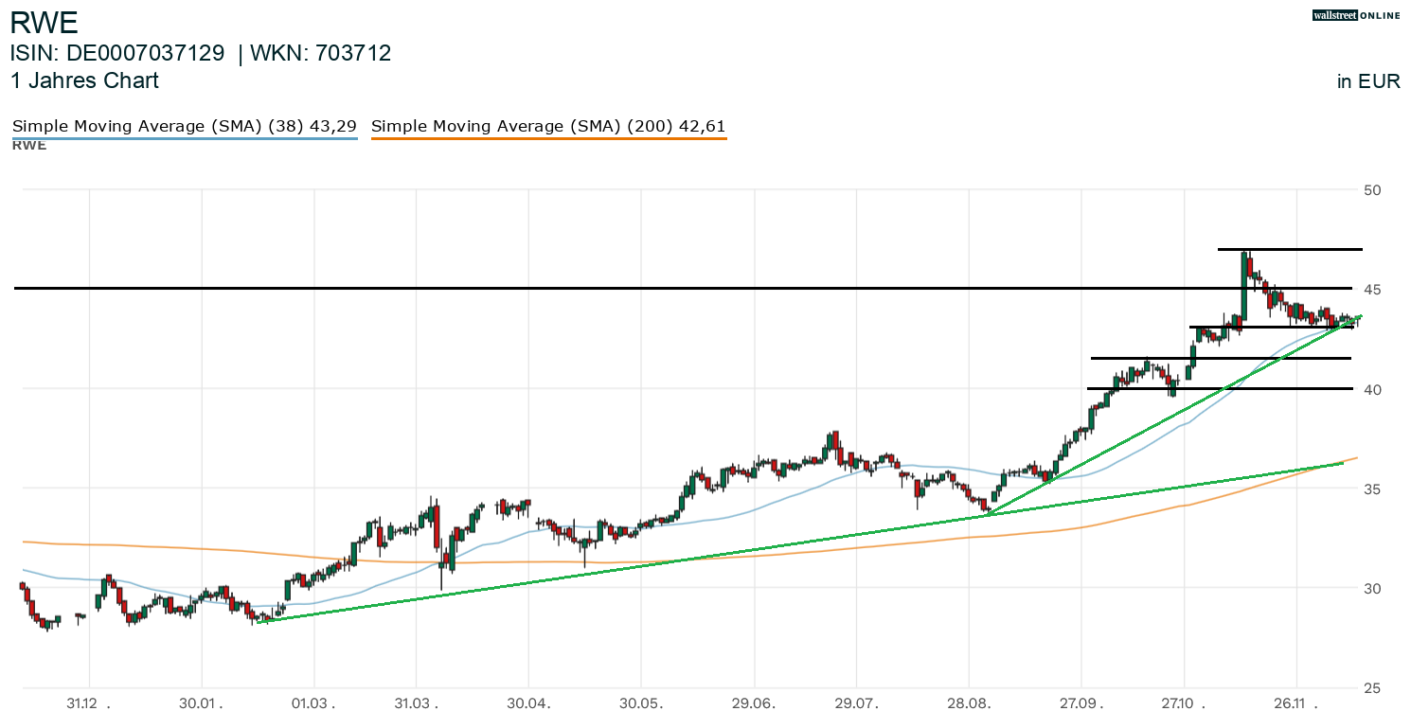Select the ISIN DE0007037129 text
Screen dimensions: 1411x711
117,53
